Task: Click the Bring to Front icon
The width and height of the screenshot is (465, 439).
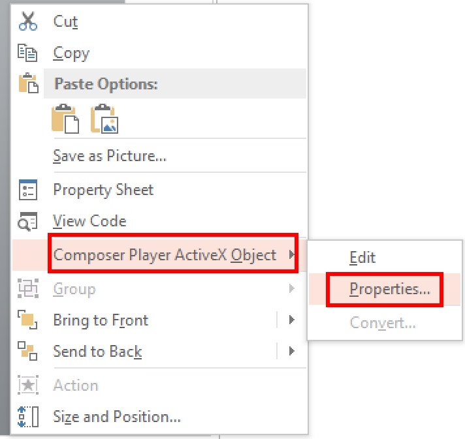Action: coord(27,320)
